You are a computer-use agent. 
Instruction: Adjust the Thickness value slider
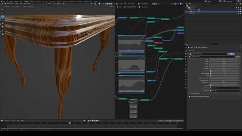coord(224,69)
